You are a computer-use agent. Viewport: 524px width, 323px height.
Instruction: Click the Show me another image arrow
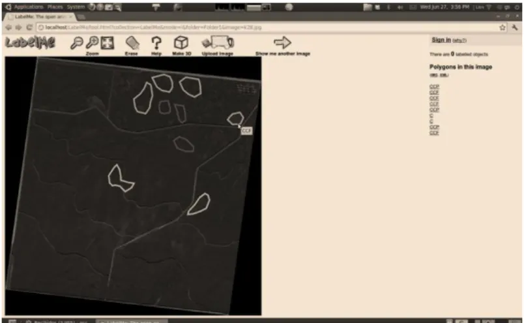(282, 42)
